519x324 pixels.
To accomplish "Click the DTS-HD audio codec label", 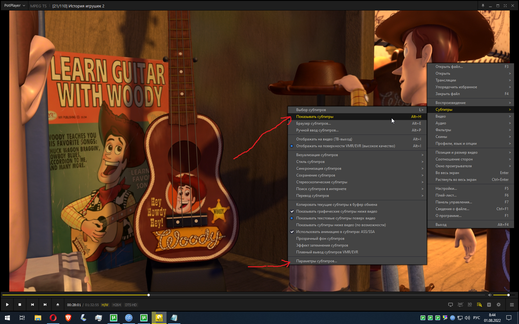I will (x=131, y=305).
